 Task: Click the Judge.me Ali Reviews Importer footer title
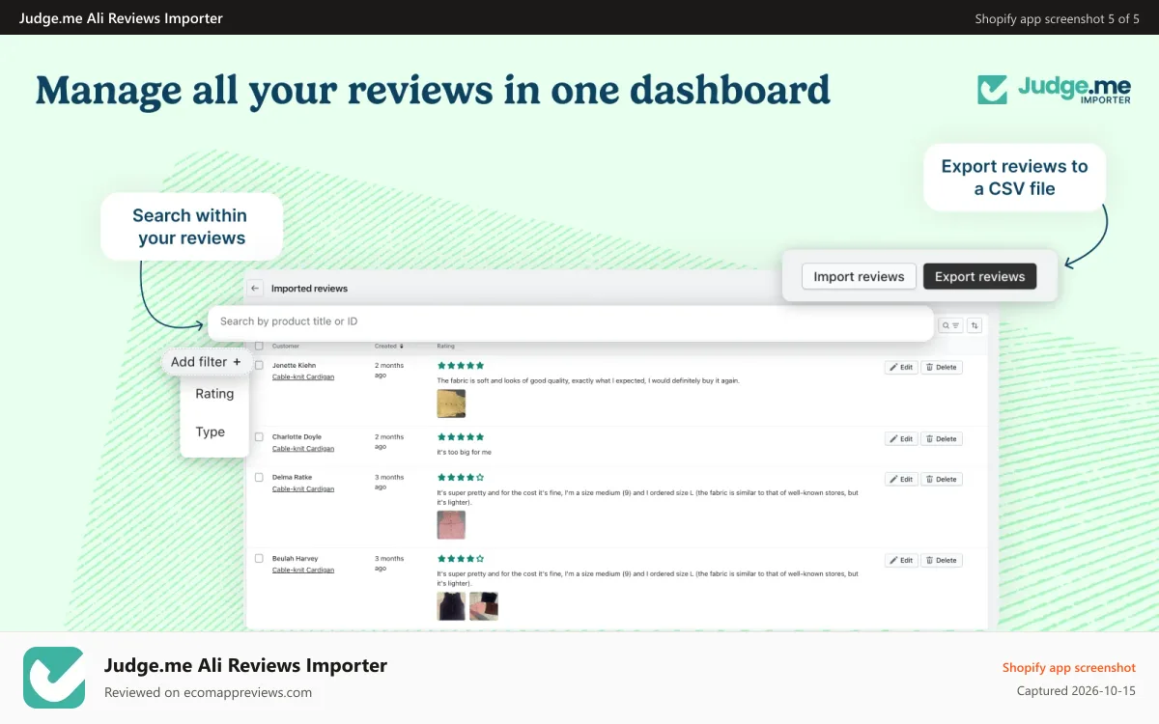[x=245, y=665]
